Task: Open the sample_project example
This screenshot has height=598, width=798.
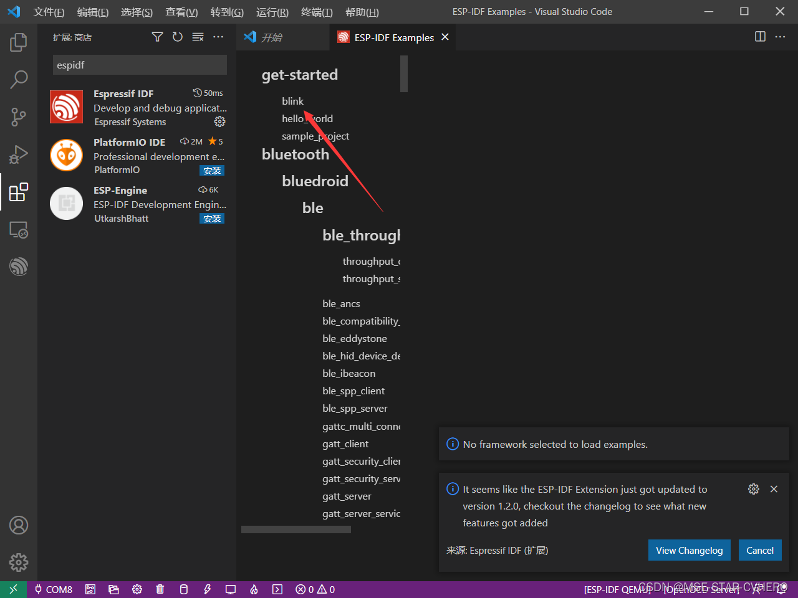Action: coord(315,136)
